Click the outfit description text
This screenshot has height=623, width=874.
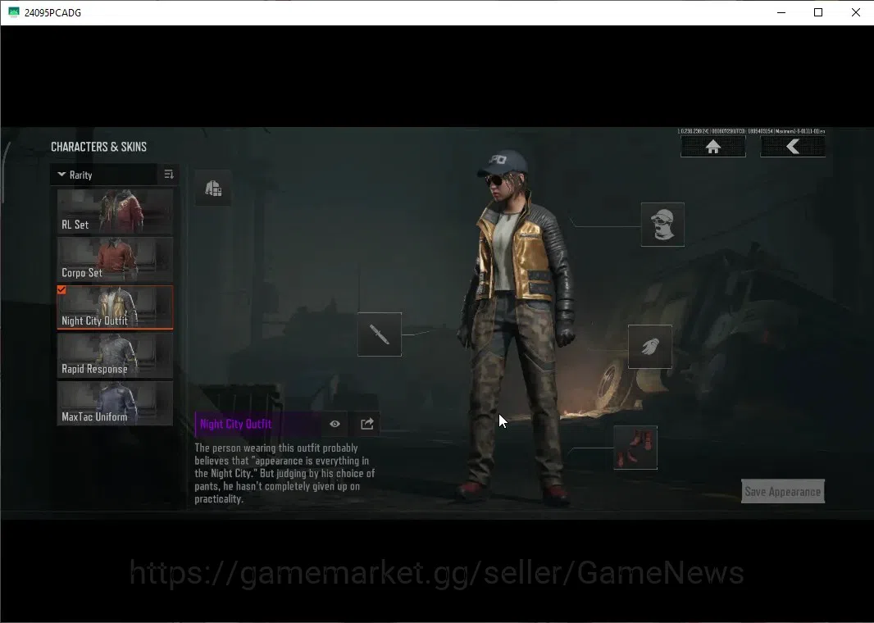[285, 473]
